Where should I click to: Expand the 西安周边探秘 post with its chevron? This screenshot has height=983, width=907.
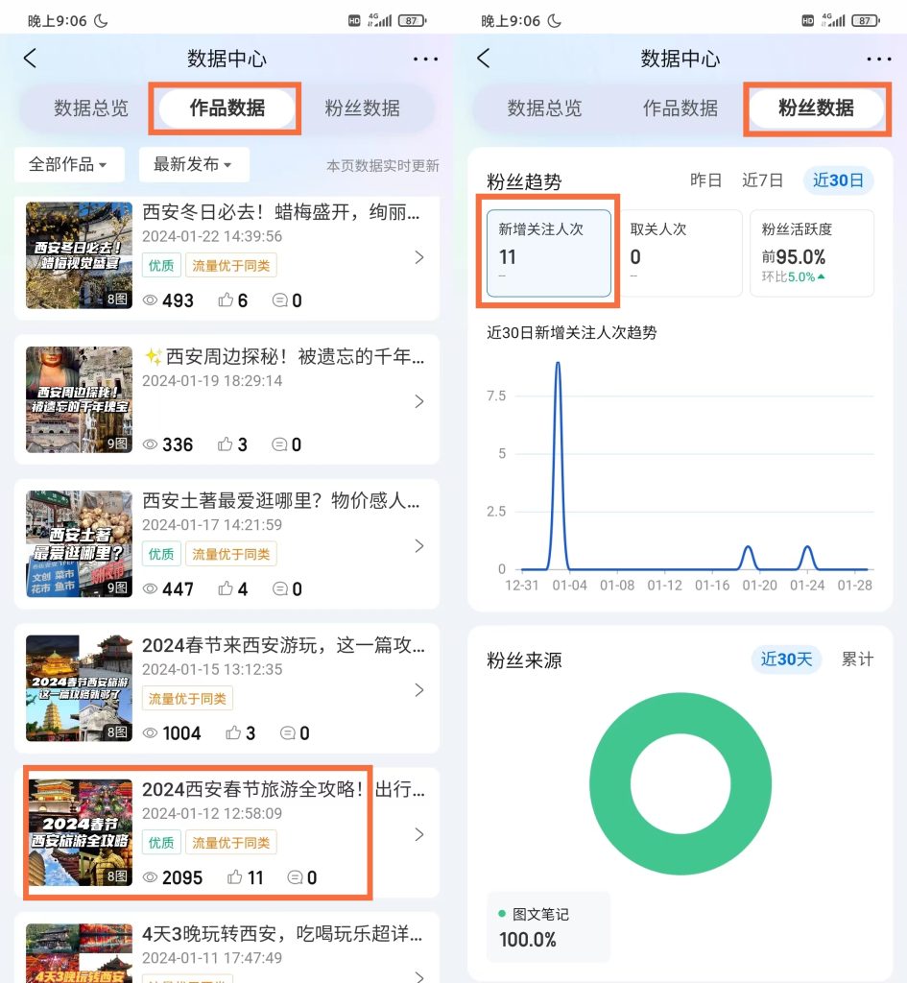(x=419, y=402)
